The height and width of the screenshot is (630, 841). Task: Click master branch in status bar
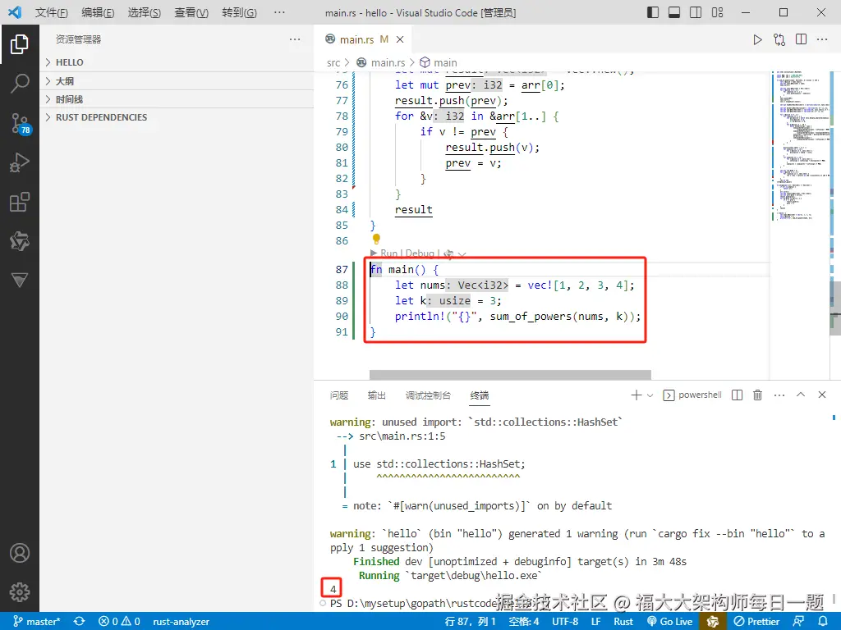[36, 621]
